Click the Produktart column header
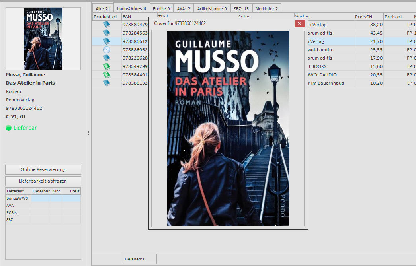The image size is (416, 266). 106,17
